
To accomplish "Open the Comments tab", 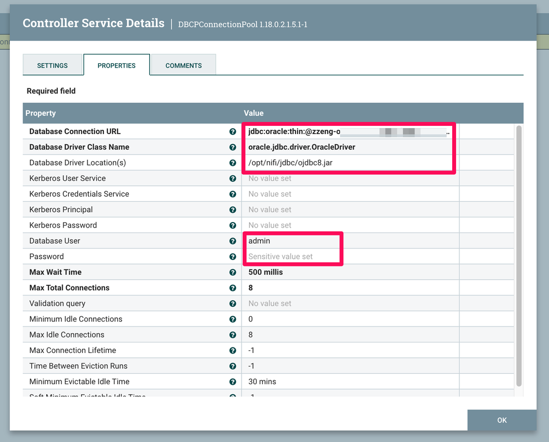I will coord(183,65).
